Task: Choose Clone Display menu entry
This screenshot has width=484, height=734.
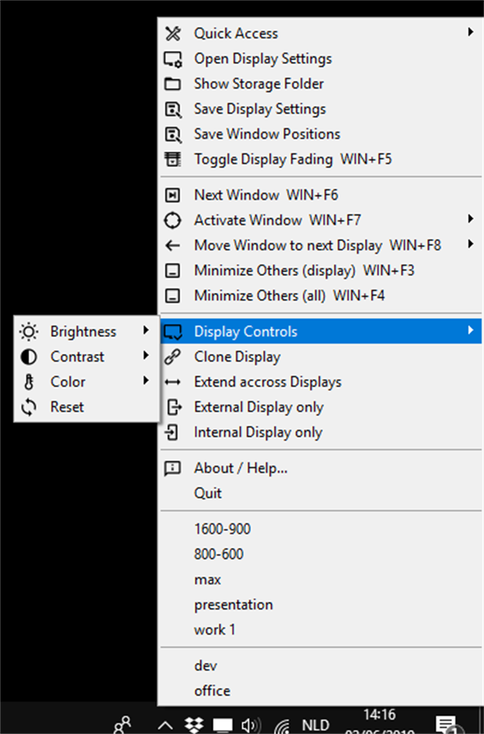Action: [x=321, y=357]
